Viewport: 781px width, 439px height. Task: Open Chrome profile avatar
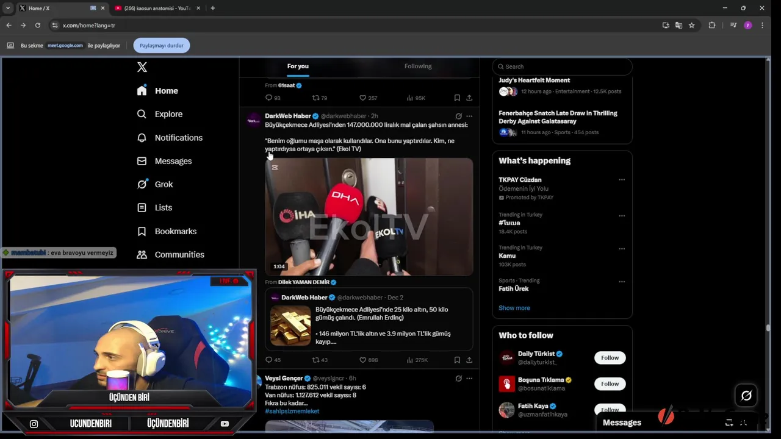click(747, 25)
